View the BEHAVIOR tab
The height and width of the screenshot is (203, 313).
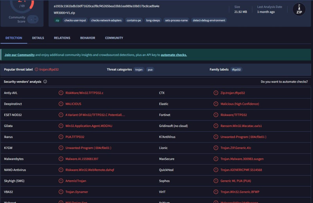pos(88,38)
